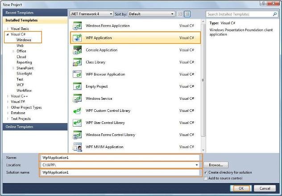Select the Workflow template category
282x196 pixels.
tap(24, 90)
